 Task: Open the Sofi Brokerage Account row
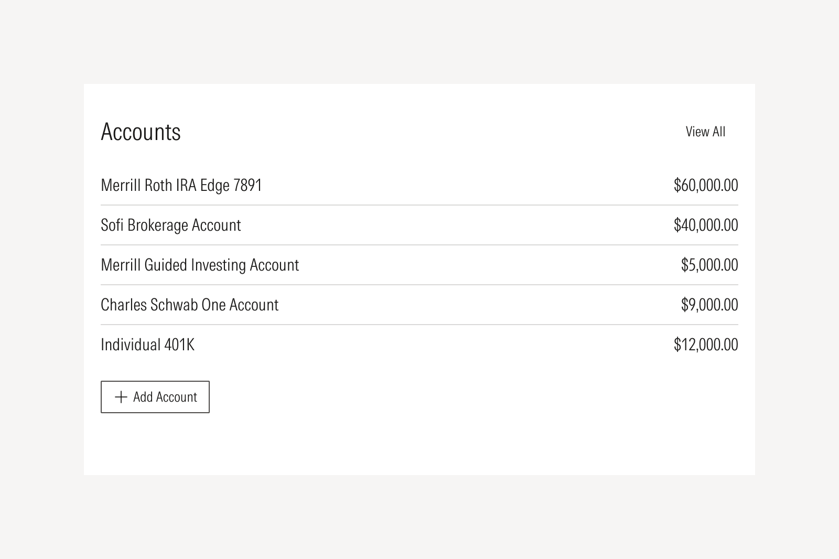point(170,225)
